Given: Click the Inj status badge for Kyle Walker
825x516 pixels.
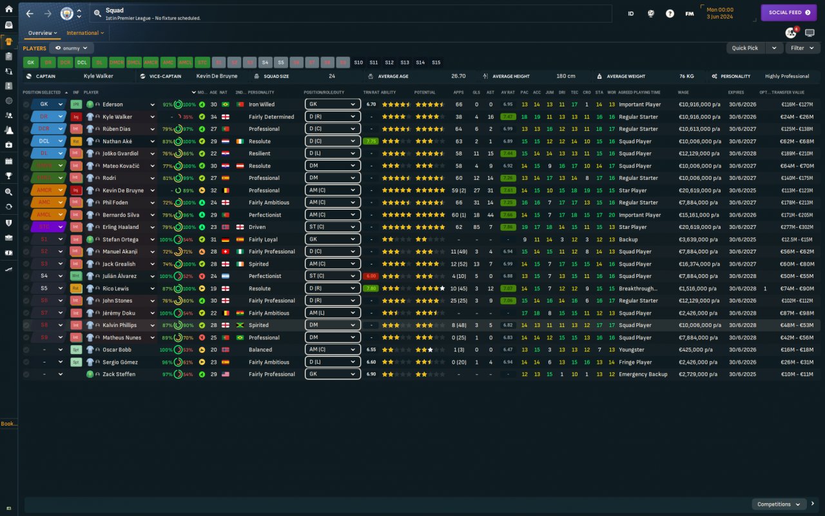Looking at the screenshot, I should 76,117.
